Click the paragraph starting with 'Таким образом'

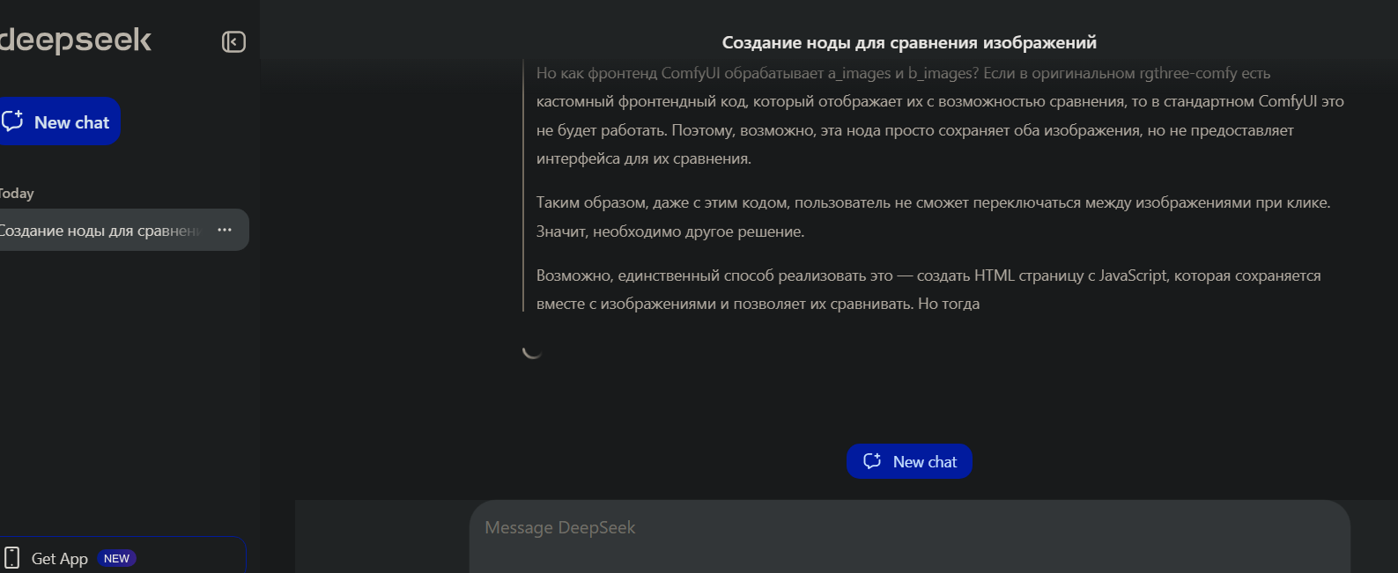tap(934, 217)
